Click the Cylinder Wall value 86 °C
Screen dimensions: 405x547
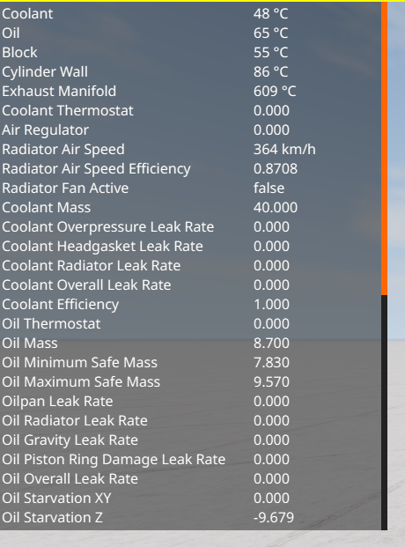tap(270, 72)
